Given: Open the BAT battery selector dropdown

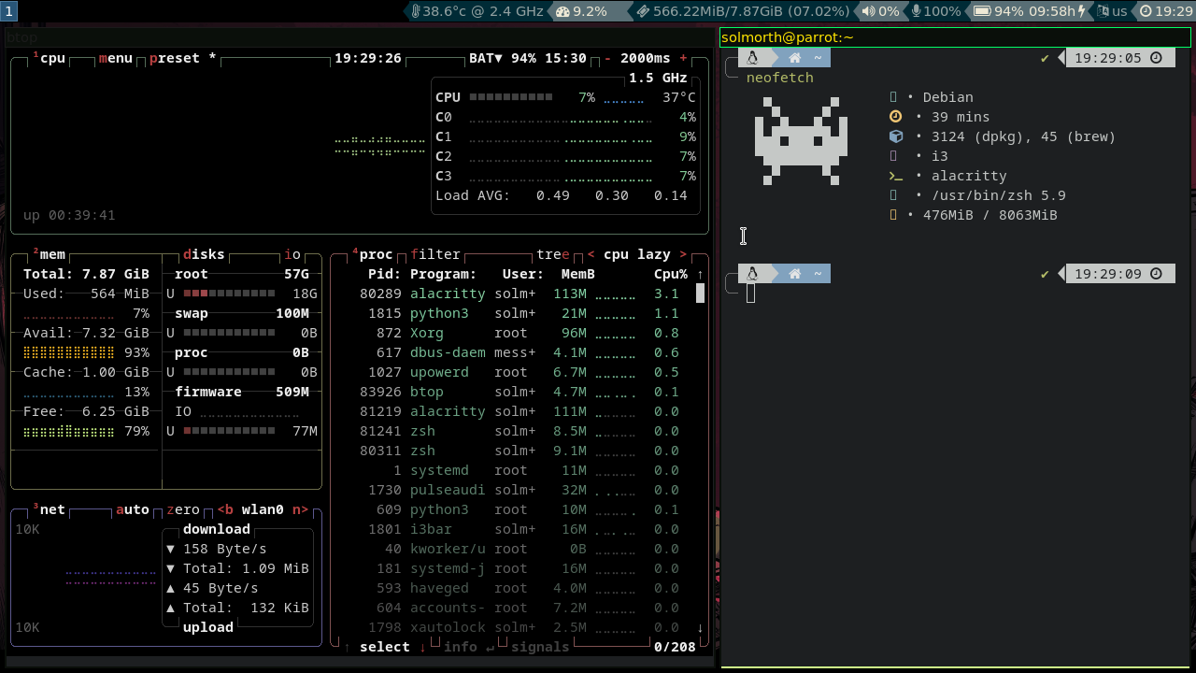Looking at the screenshot, I should [x=485, y=58].
